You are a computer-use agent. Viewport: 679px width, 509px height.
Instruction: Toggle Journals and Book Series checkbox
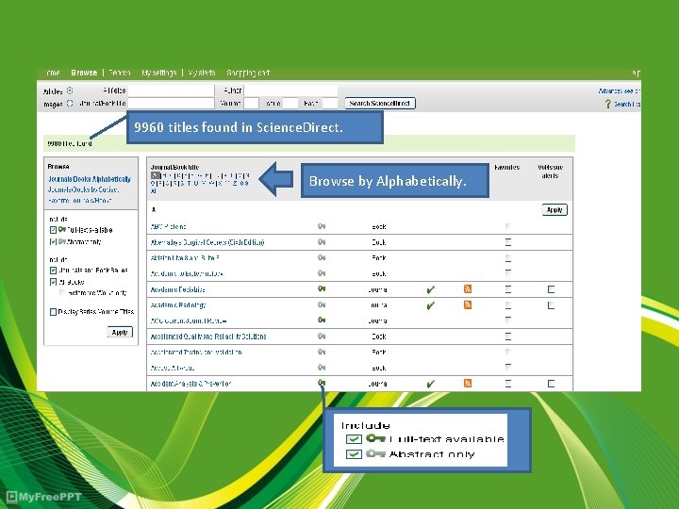(x=53, y=271)
